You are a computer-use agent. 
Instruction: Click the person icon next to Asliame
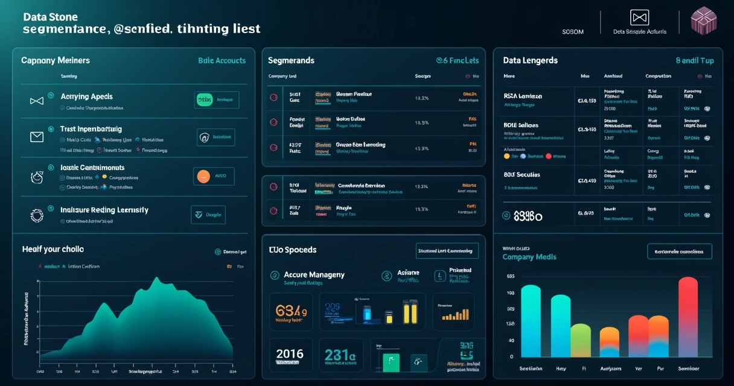386,275
